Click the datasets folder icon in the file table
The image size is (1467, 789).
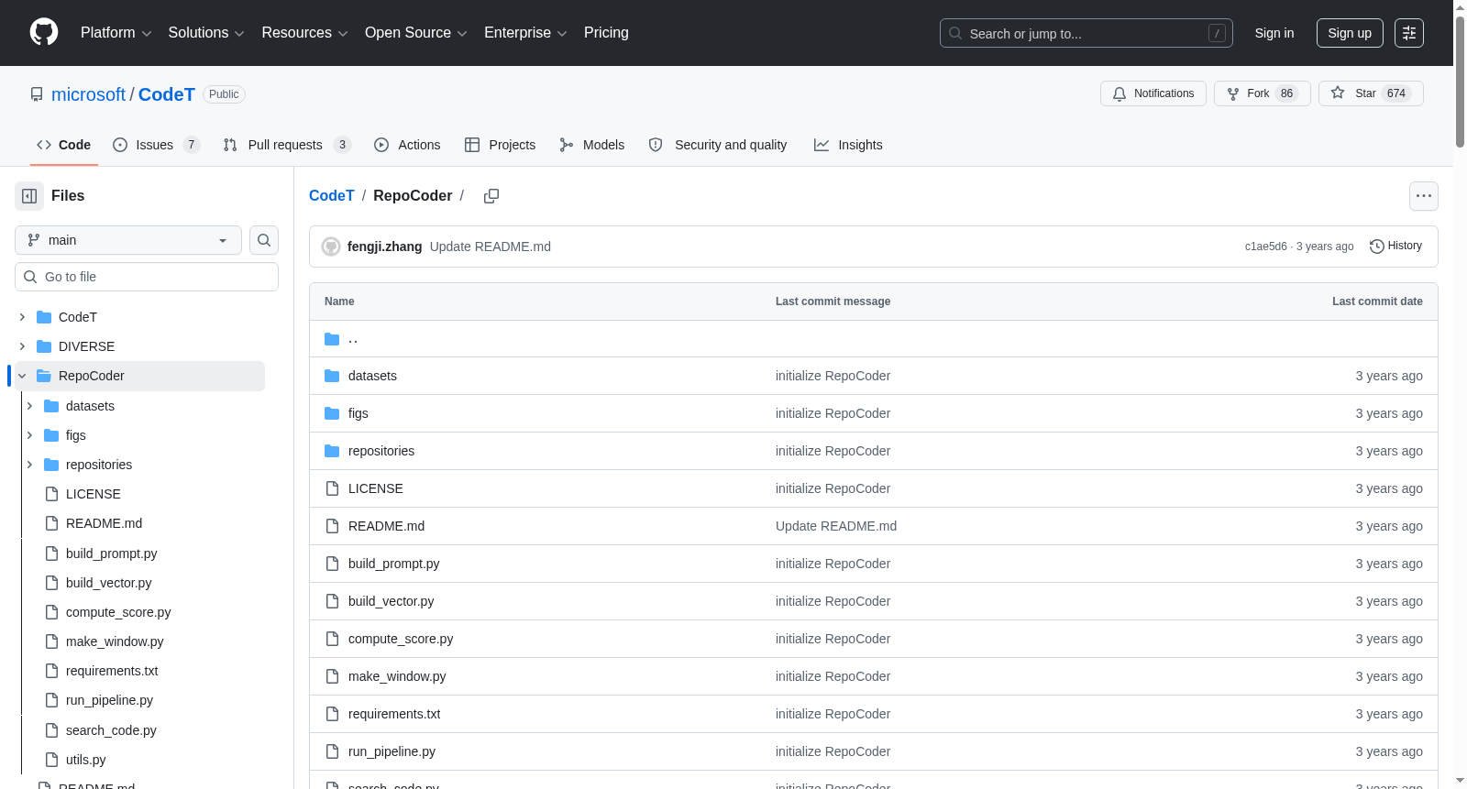[332, 376]
